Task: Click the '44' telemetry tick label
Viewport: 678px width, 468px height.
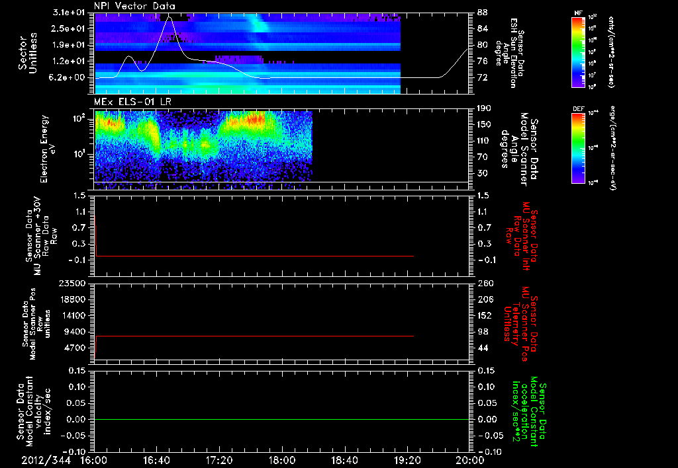Action: pos(482,348)
